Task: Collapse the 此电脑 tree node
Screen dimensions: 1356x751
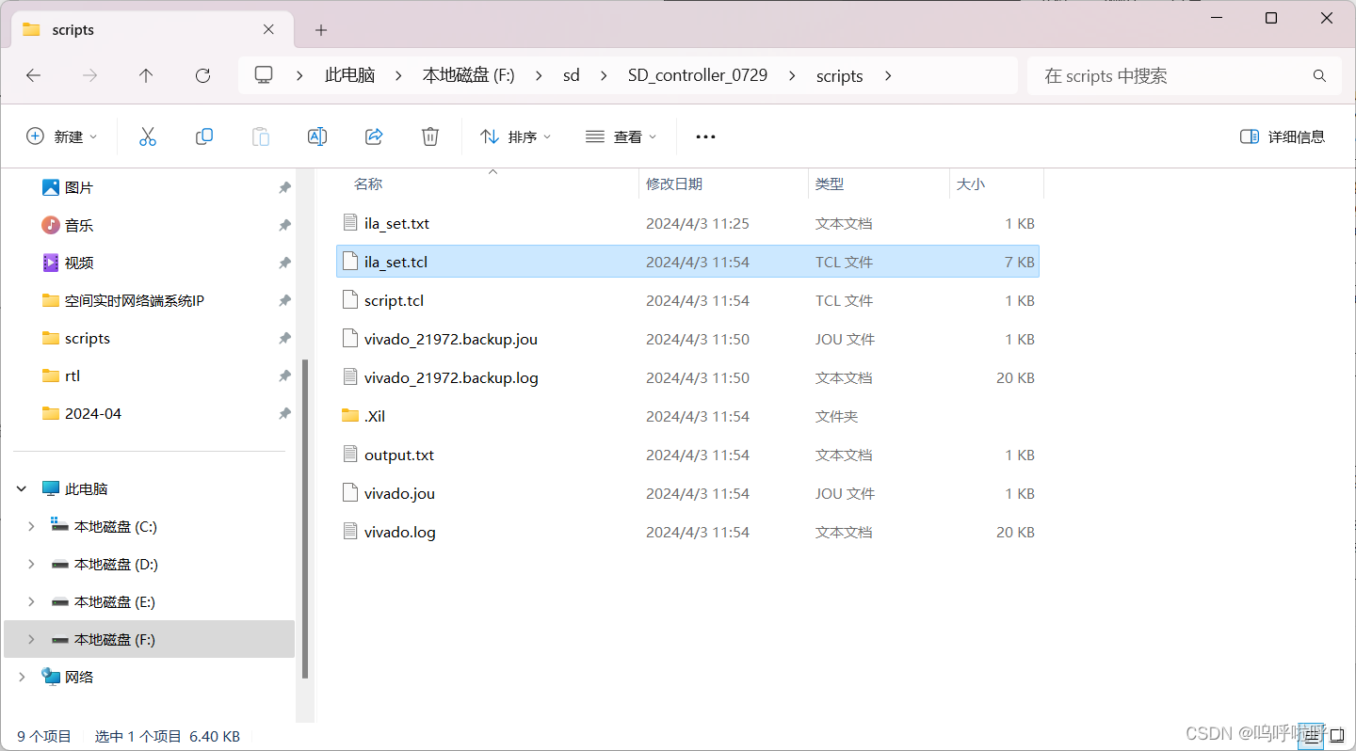Action: pyautogui.click(x=22, y=489)
